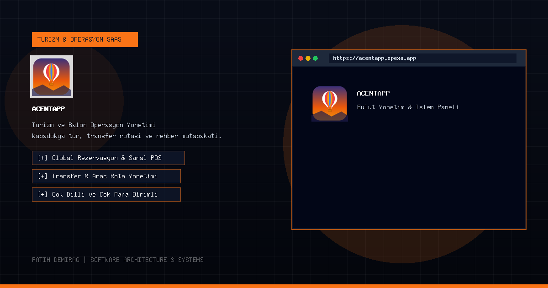Click Software Architecture & Systems footer text

(x=147, y=260)
